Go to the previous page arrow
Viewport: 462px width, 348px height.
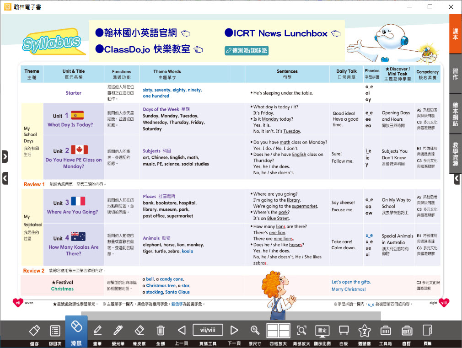click(182, 330)
